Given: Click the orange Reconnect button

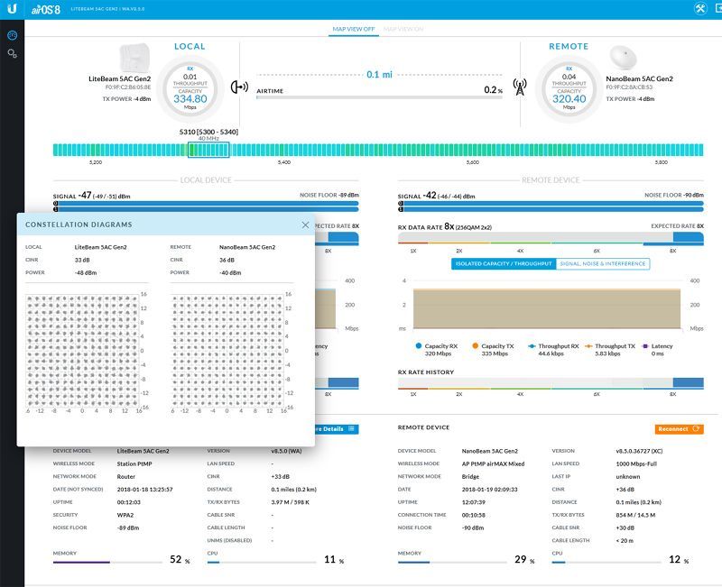Looking at the screenshot, I should point(679,428).
